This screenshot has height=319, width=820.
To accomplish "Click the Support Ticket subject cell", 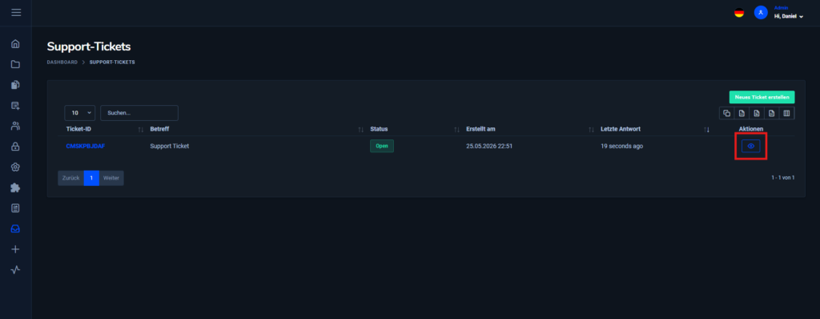I will pos(170,146).
